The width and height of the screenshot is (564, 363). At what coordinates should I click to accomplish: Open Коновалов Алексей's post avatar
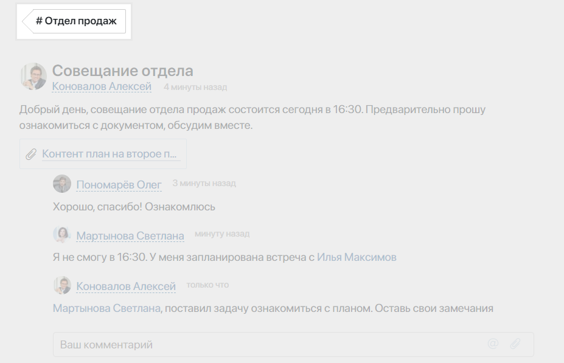click(33, 76)
